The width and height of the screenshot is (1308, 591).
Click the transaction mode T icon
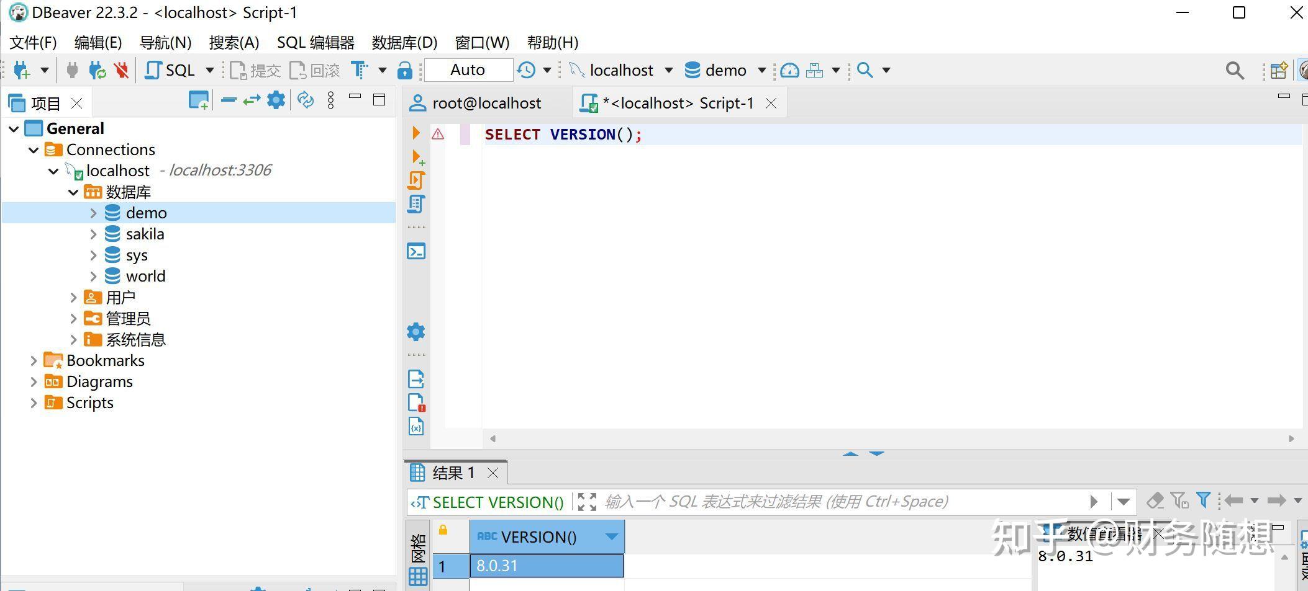coord(359,70)
